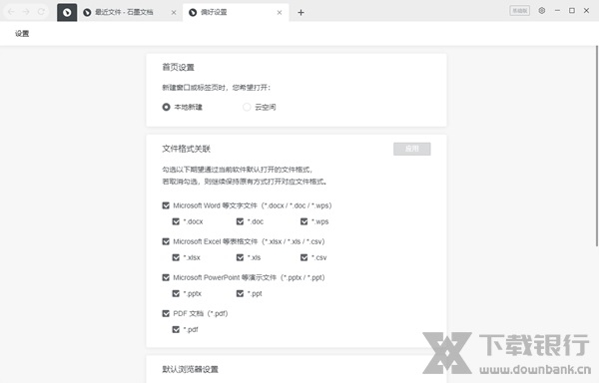Go back with the back arrow
The height and width of the screenshot is (383, 599).
11,12
